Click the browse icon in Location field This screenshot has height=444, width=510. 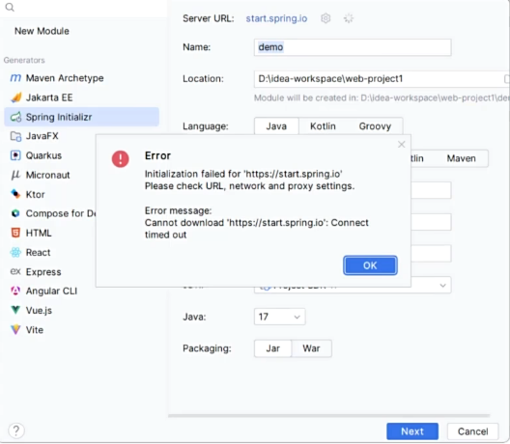point(507,79)
